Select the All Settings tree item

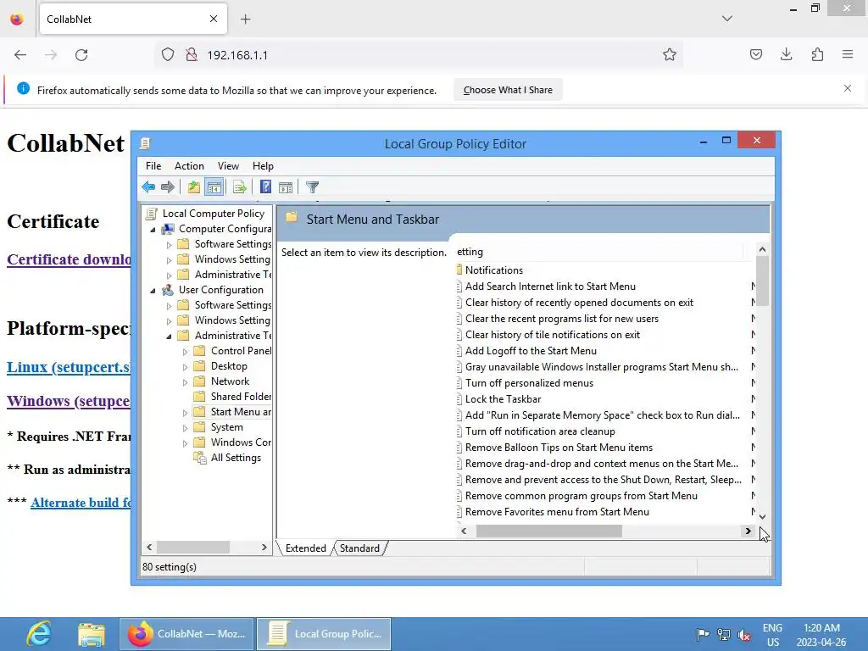236,458
